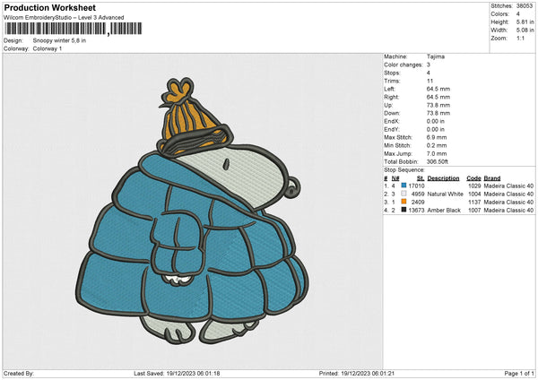Click the Snoopy embroidery design preview
538x380 pixels.
(192, 211)
